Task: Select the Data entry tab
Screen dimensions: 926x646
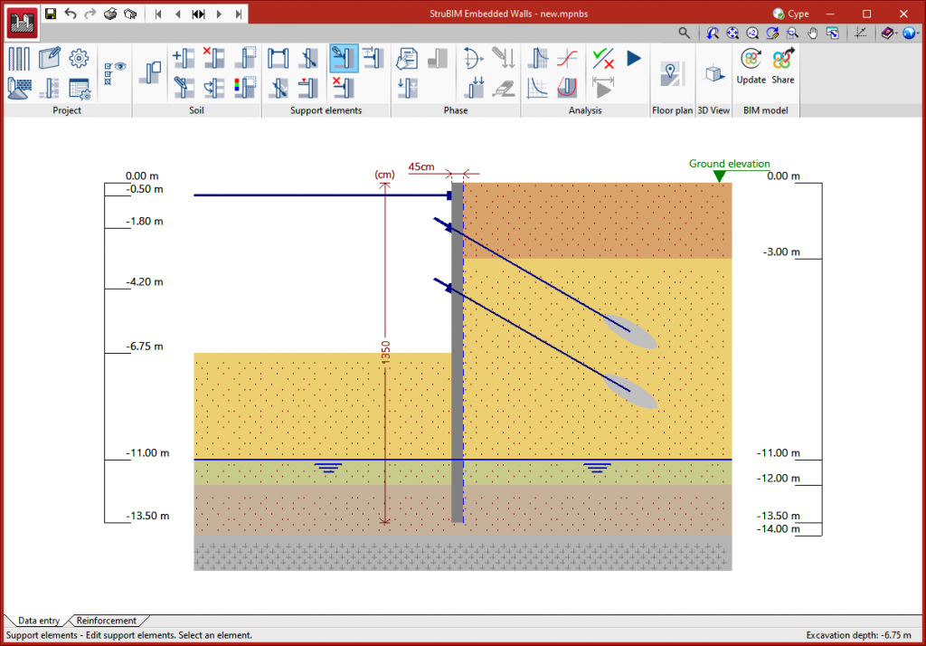Action: [x=39, y=621]
